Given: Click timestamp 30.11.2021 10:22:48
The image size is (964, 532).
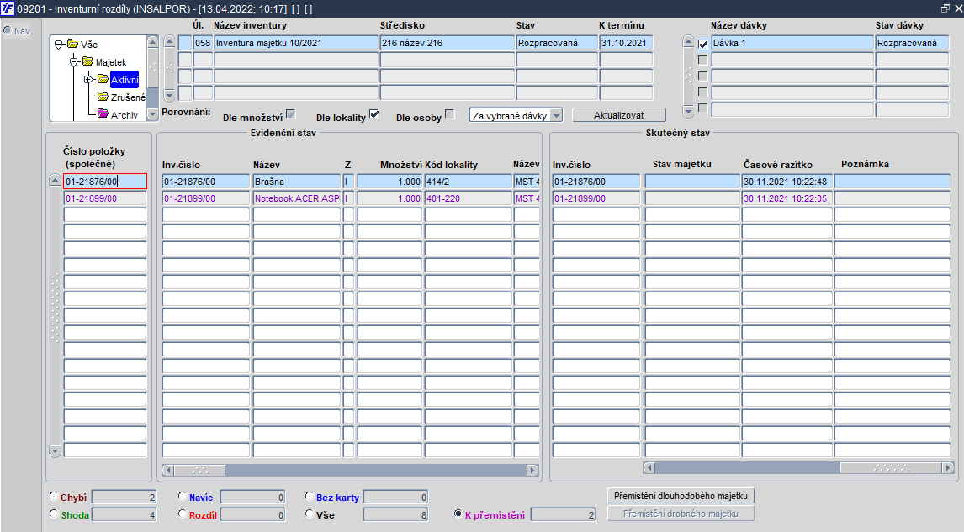Looking at the screenshot, I should [x=787, y=182].
